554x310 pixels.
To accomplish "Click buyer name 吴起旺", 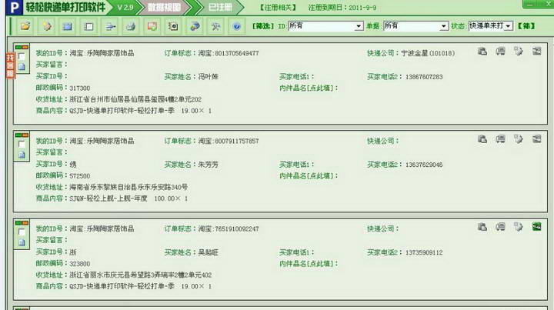I will click(208, 252).
